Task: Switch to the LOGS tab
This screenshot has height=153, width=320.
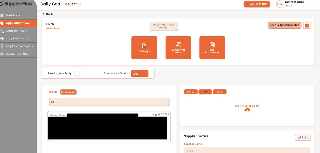Action: coord(220,92)
